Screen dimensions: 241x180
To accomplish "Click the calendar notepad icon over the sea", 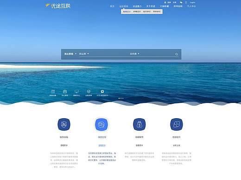I will 53,91.
